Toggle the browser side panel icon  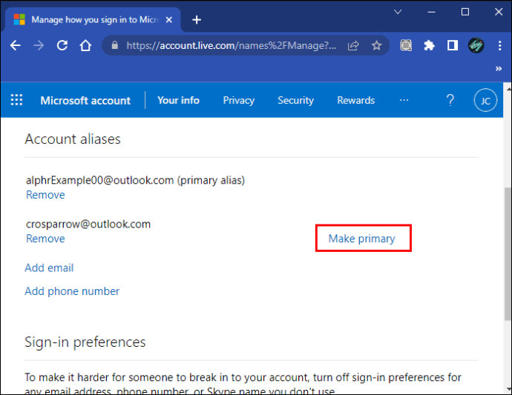tap(452, 45)
